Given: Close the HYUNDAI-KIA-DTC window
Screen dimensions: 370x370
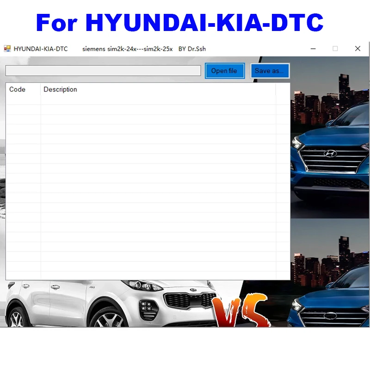Looking at the screenshot, I should coord(358,49).
